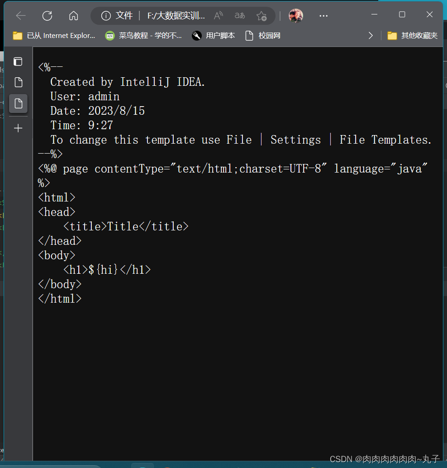
Task: Activate the read aloud feature
Action: (218, 15)
